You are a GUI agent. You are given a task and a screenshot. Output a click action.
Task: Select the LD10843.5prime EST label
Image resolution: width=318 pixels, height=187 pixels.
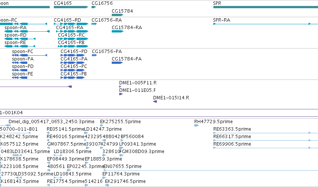(72, 174)
